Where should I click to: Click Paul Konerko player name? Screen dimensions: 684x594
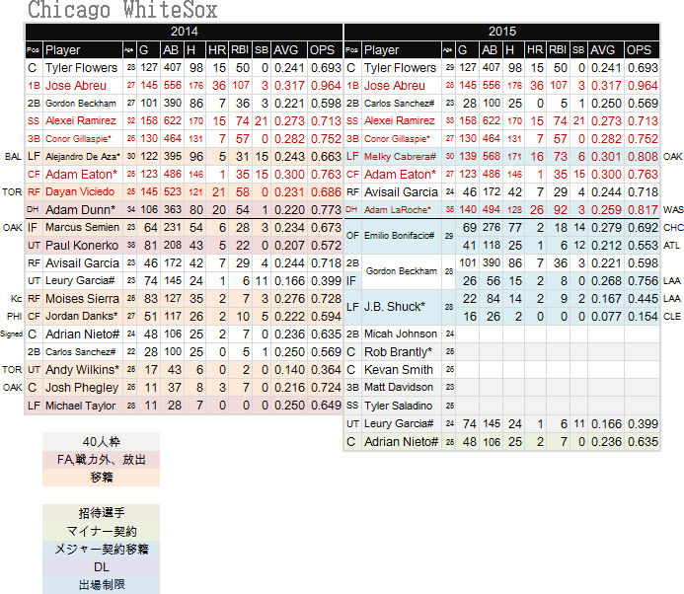pyautogui.click(x=82, y=246)
